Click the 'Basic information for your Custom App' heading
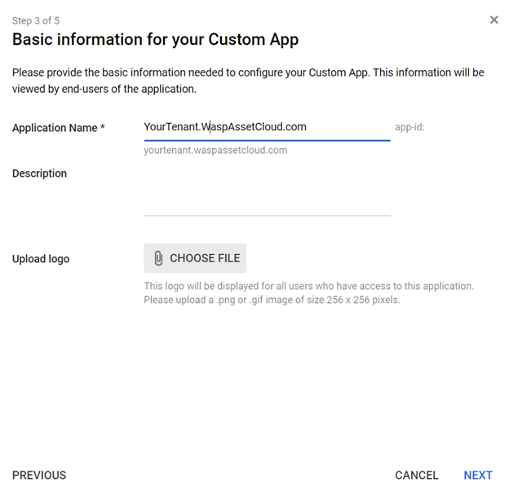509x500 pixels. tap(155, 39)
